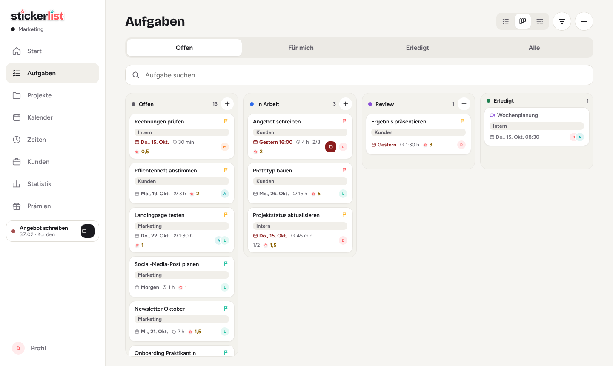Open the Newsletter Oktober card title
Screen dimensions: 613x366
click(160, 309)
